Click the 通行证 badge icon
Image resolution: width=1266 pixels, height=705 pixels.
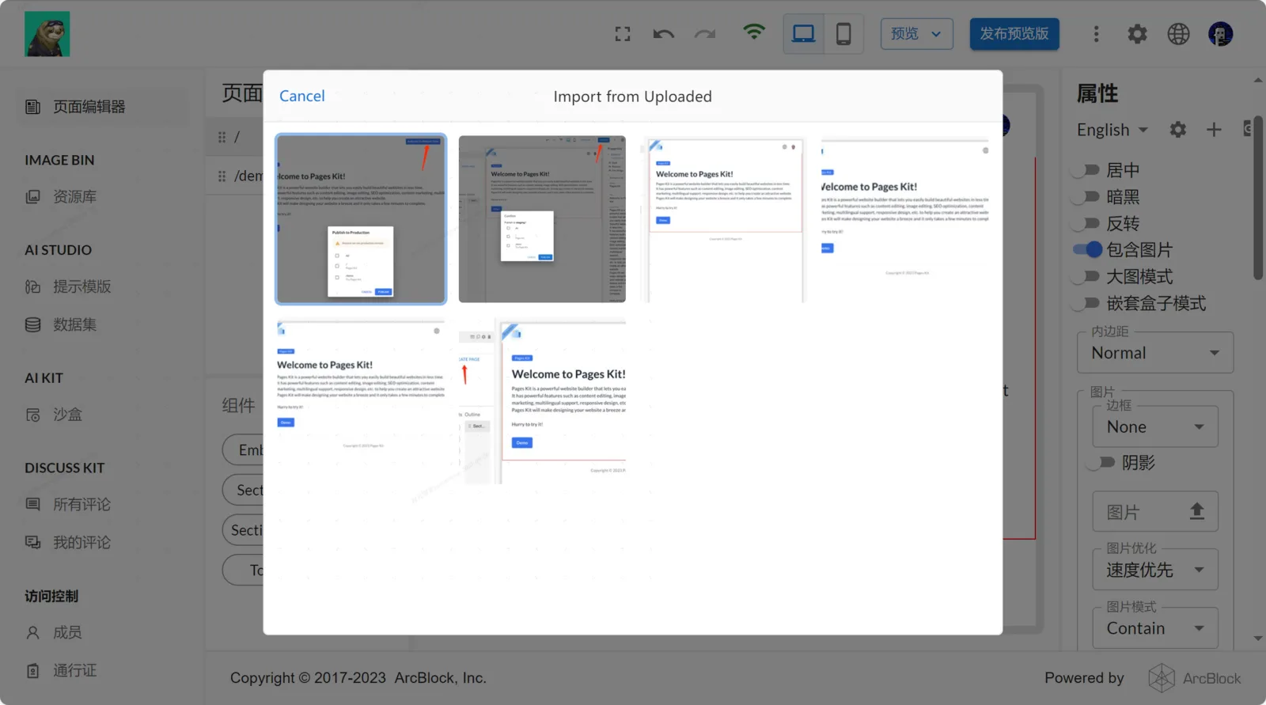tap(33, 670)
